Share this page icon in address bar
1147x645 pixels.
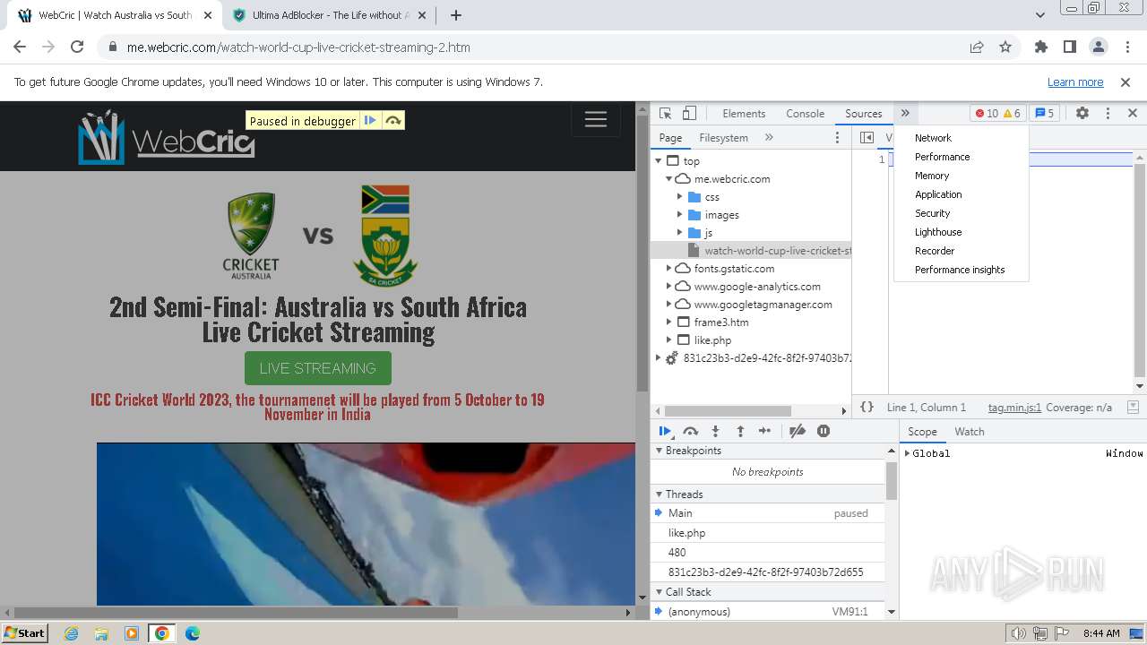click(977, 47)
